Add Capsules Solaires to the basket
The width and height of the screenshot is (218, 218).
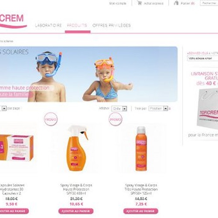click(14, 211)
